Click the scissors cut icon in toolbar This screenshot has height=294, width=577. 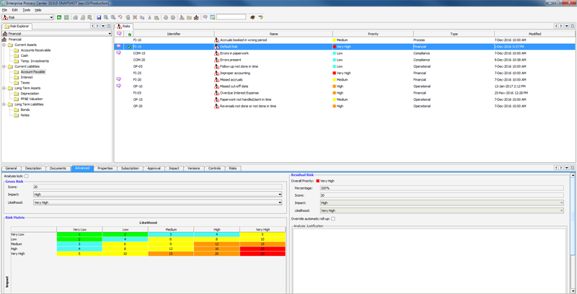pos(149,17)
